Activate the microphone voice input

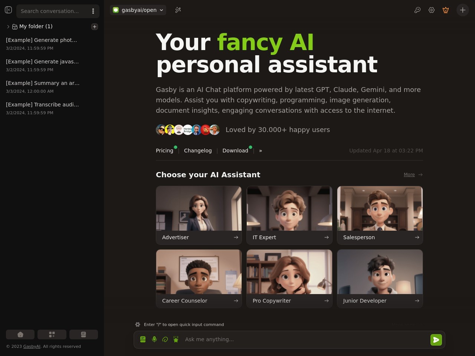(154, 339)
